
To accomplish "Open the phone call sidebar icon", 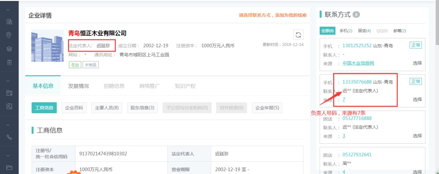I will [9, 137].
